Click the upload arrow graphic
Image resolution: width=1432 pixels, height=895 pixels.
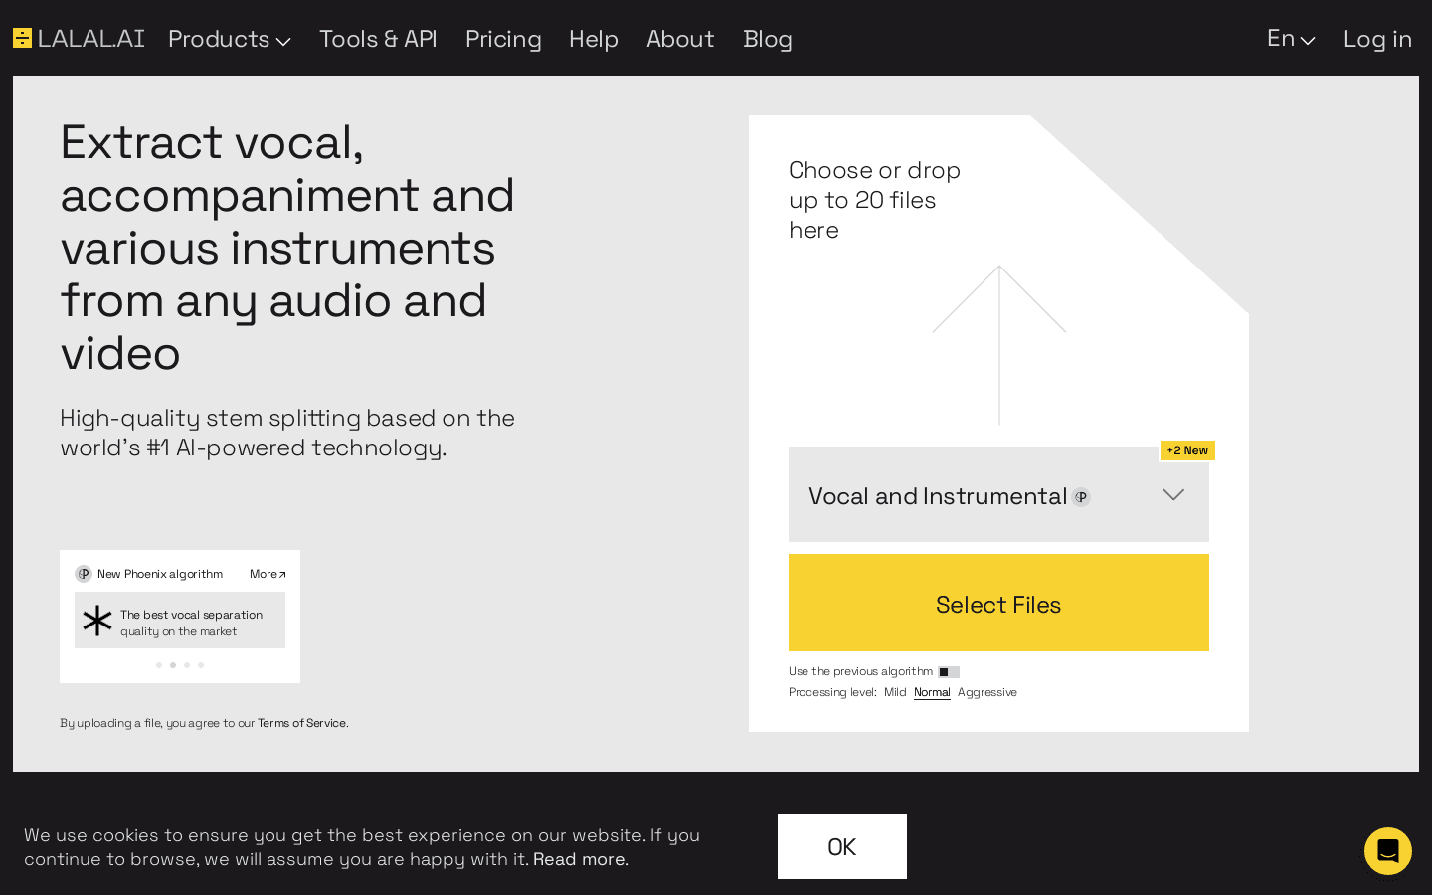click(998, 343)
